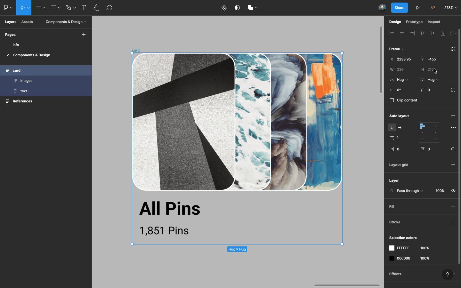Open Components & Design page dropdown
Screen dimensions: 461x288
(x=66, y=22)
